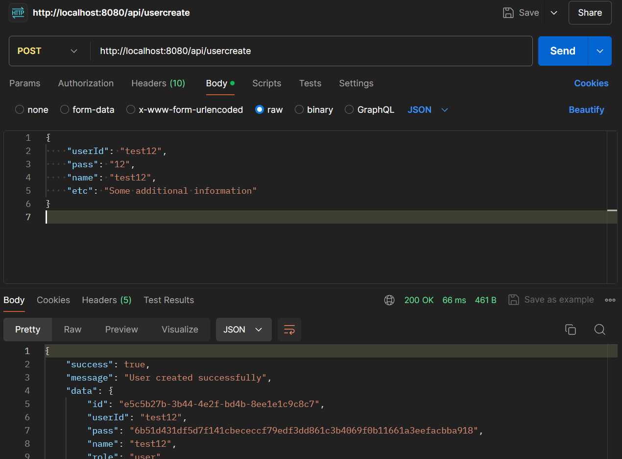Toggle the word wrap icon
The height and width of the screenshot is (459, 622).
pos(289,330)
